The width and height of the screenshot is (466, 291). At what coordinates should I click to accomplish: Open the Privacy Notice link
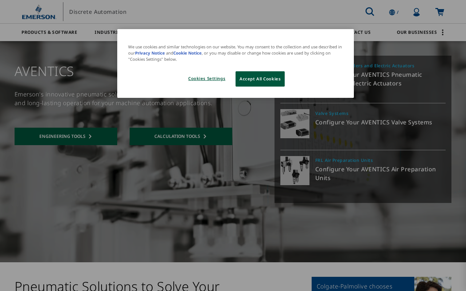click(150, 53)
